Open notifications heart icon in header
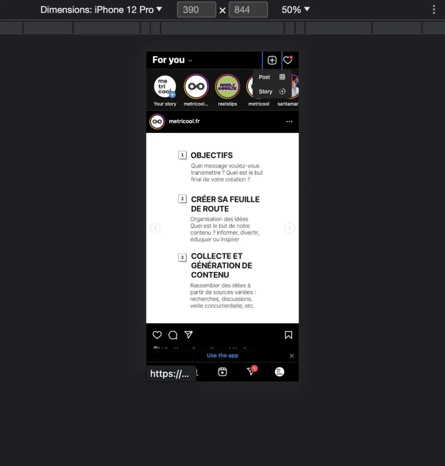This screenshot has height=466, width=445. point(288,61)
